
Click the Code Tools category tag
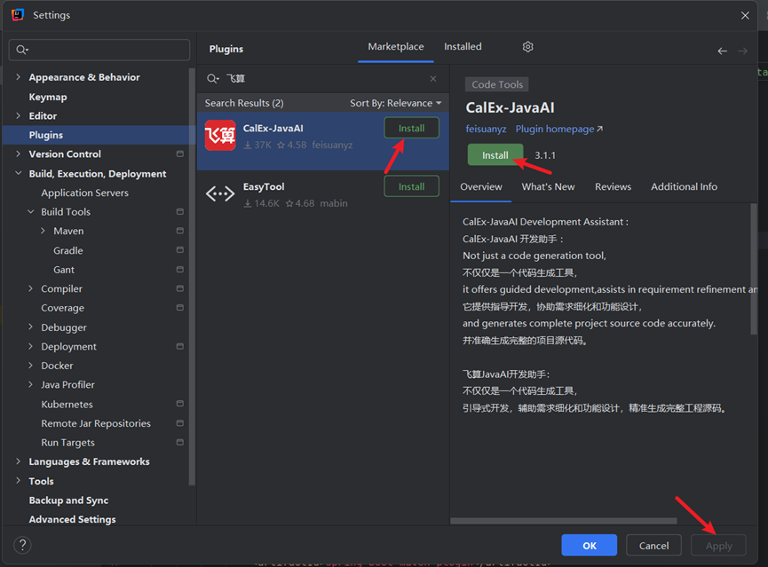click(x=496, y=84)
